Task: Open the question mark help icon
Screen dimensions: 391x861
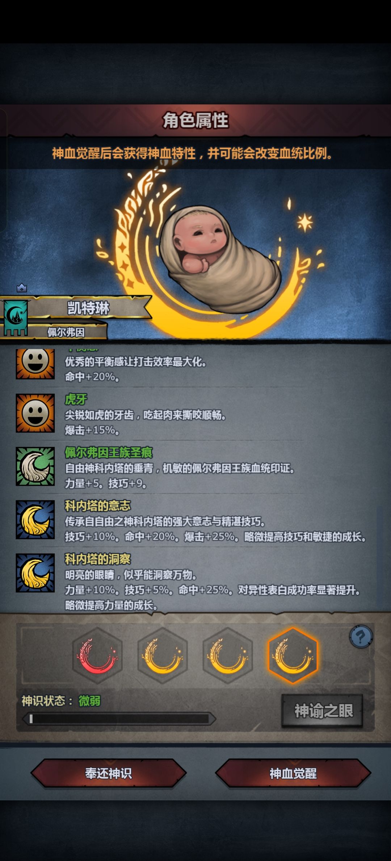Action: [x=361, y=637]
